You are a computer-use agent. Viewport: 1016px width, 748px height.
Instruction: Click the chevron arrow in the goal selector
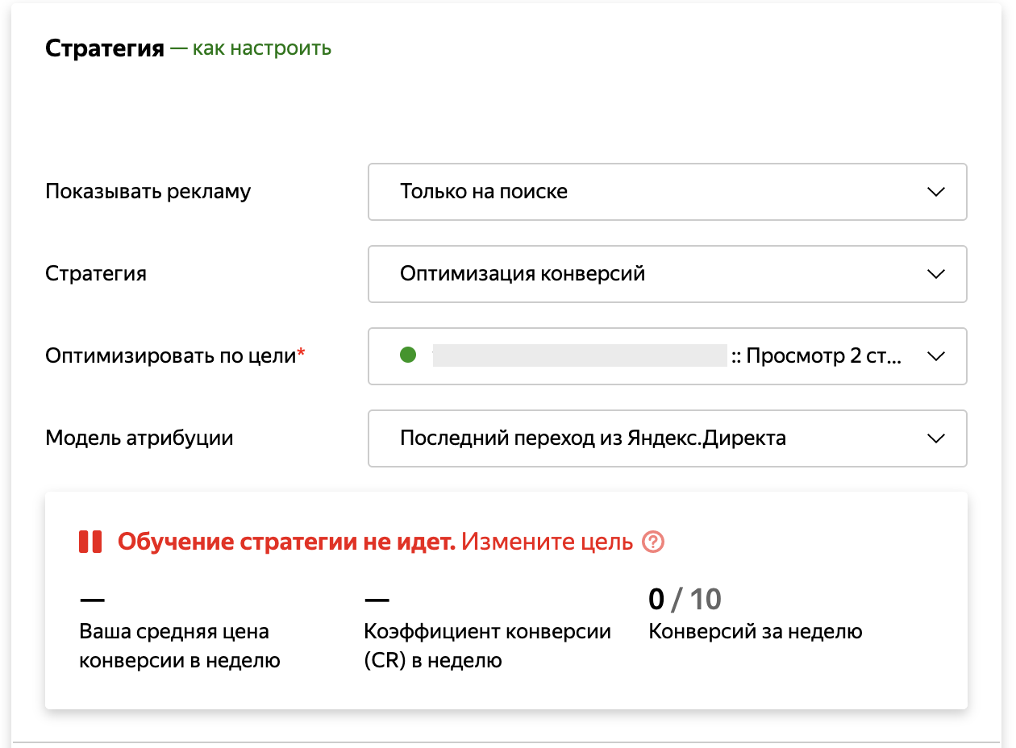coord(935,356)
